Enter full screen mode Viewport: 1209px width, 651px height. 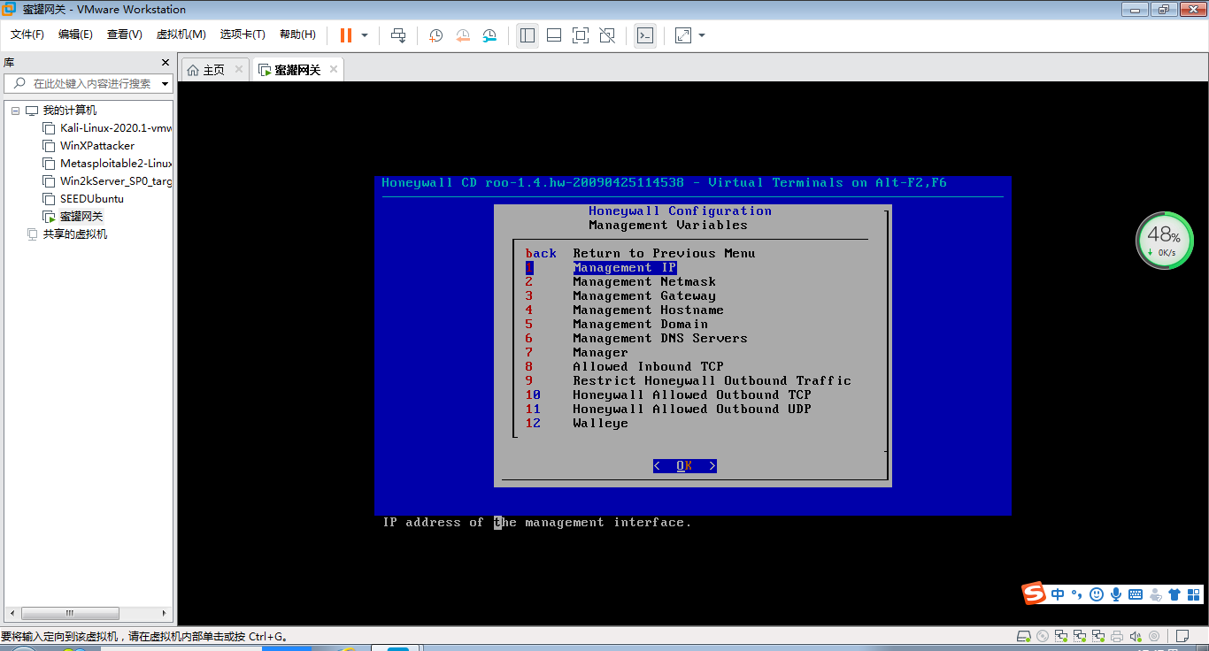(581, 35)
